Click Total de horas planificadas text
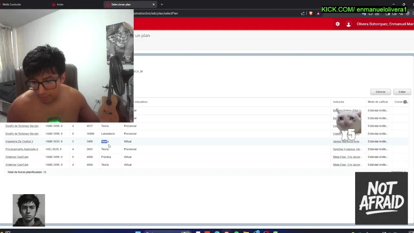The width and height of the screenshot is (414, 233). click(x=27, y=172)
